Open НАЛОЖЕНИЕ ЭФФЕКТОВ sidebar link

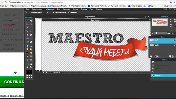[10, 32]
